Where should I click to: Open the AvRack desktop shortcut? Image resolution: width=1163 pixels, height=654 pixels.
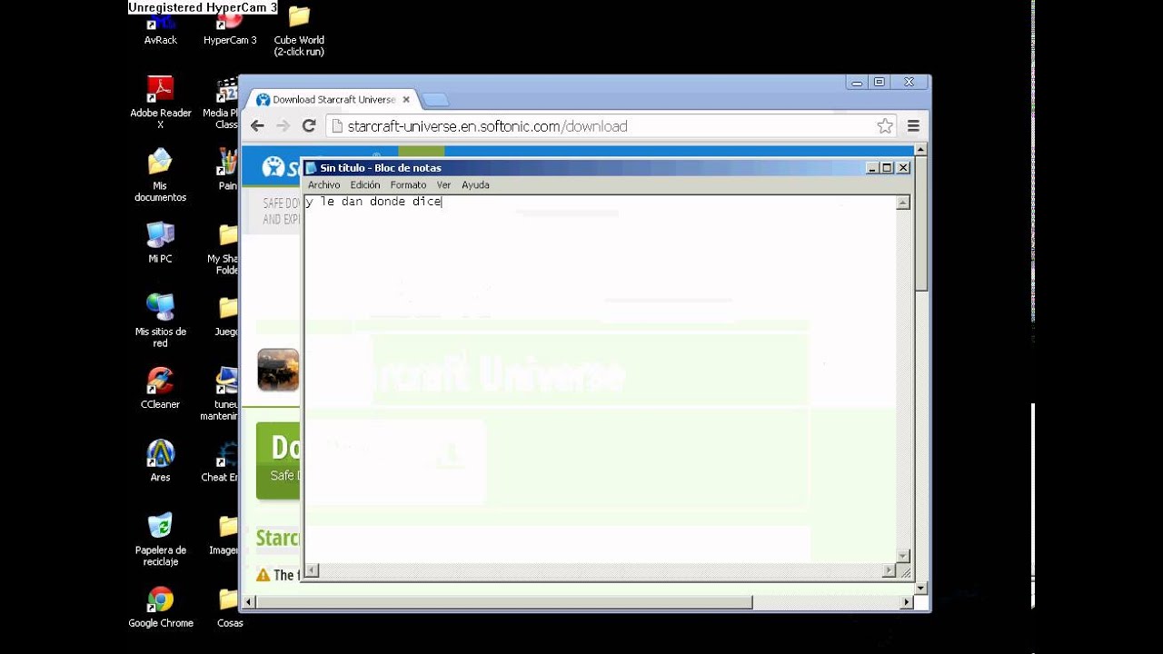[161, 30]
